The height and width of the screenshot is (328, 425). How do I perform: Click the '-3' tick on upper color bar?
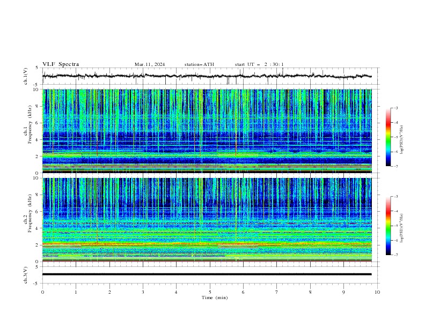pyautogui.click(x=395, y=108)
